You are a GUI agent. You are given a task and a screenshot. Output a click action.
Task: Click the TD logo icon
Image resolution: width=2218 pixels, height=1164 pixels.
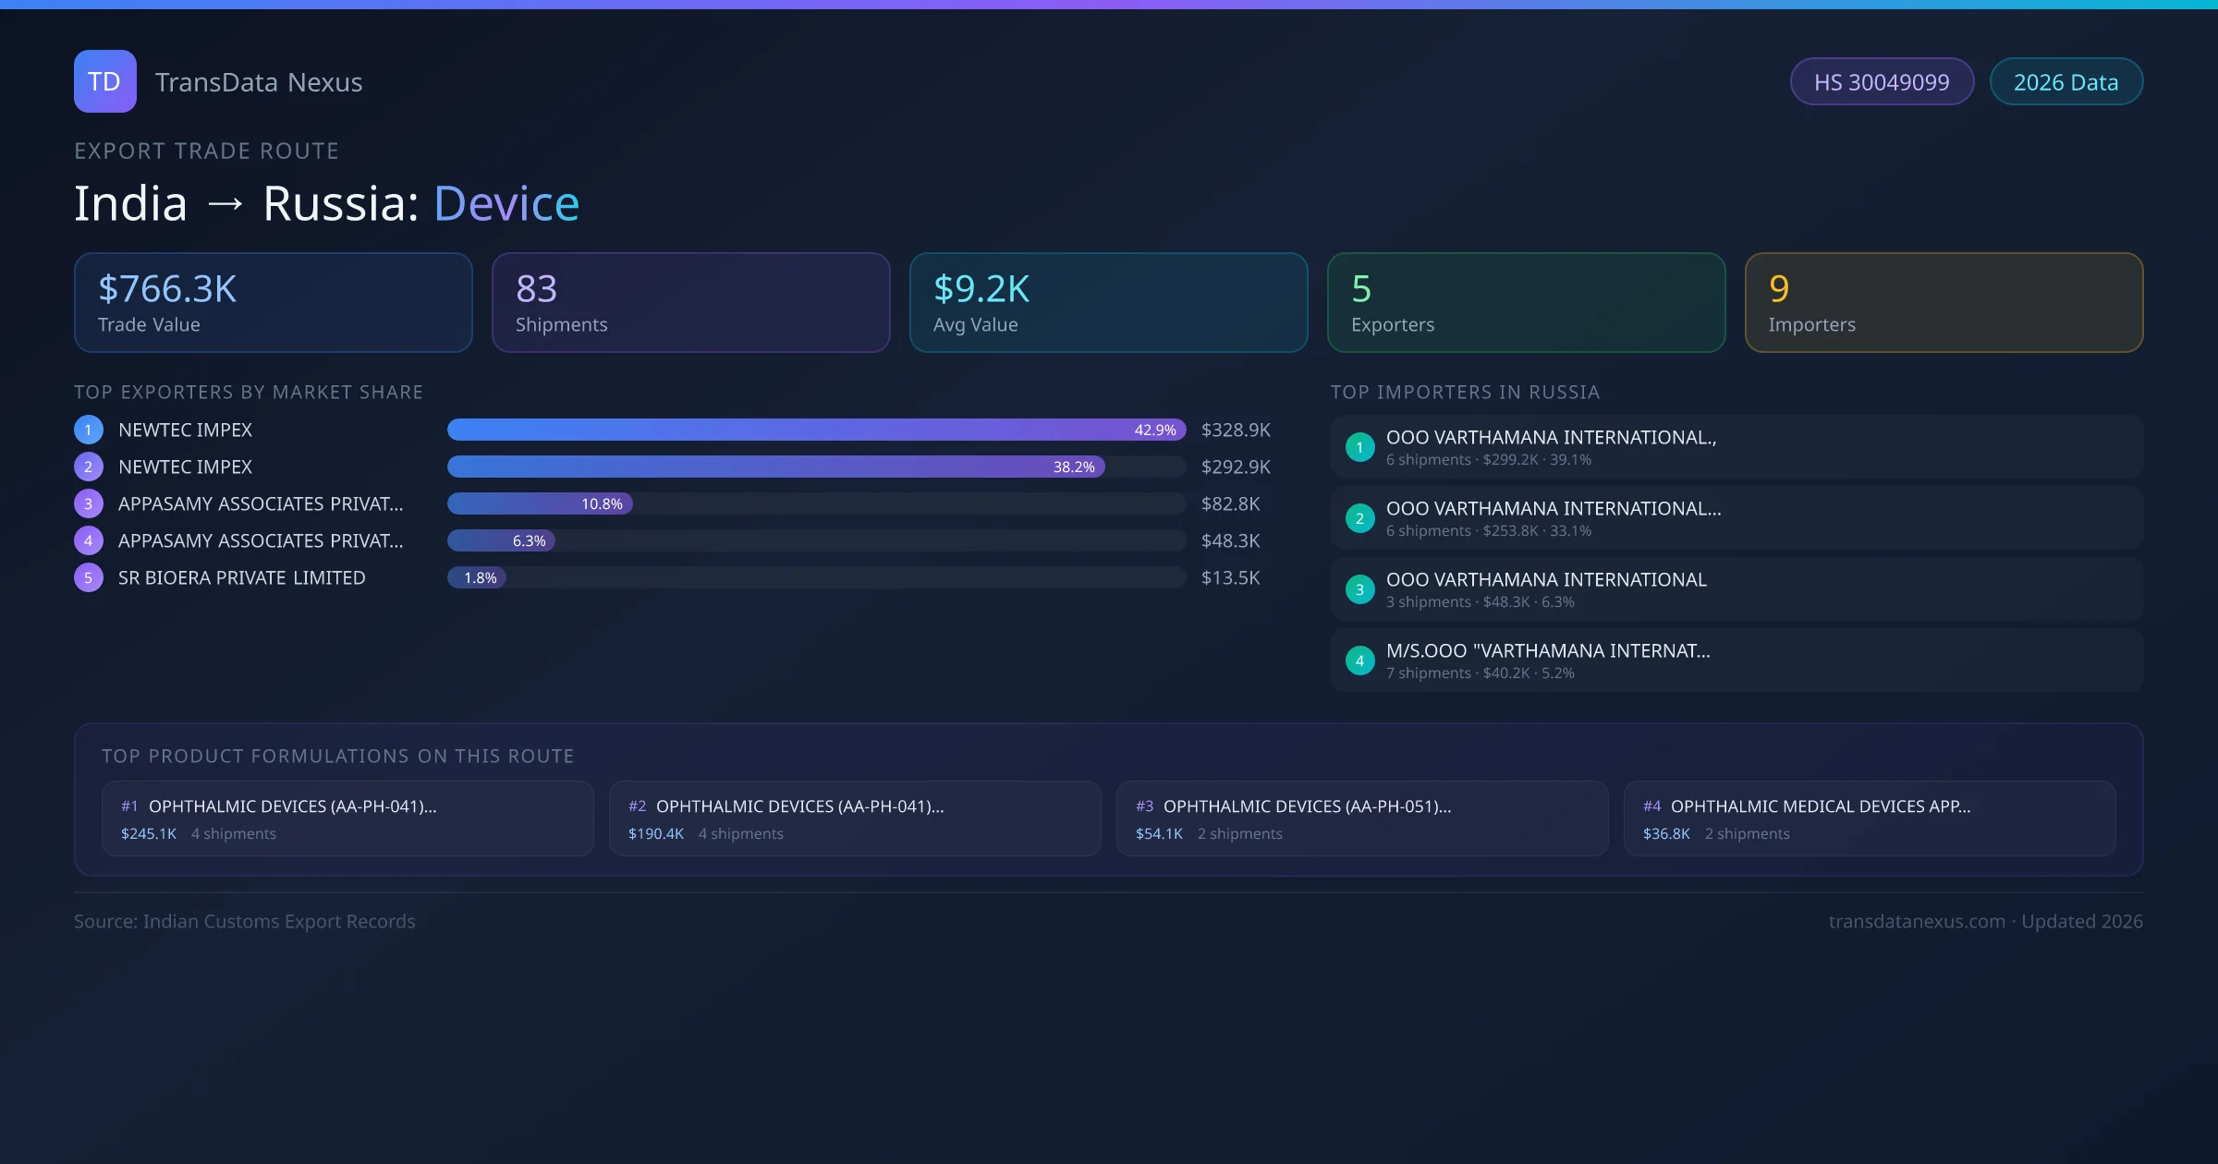tap(104, 81)
